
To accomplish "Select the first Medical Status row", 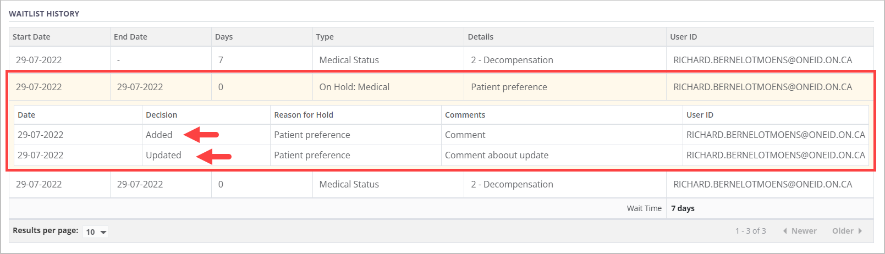I will point(349,60).
